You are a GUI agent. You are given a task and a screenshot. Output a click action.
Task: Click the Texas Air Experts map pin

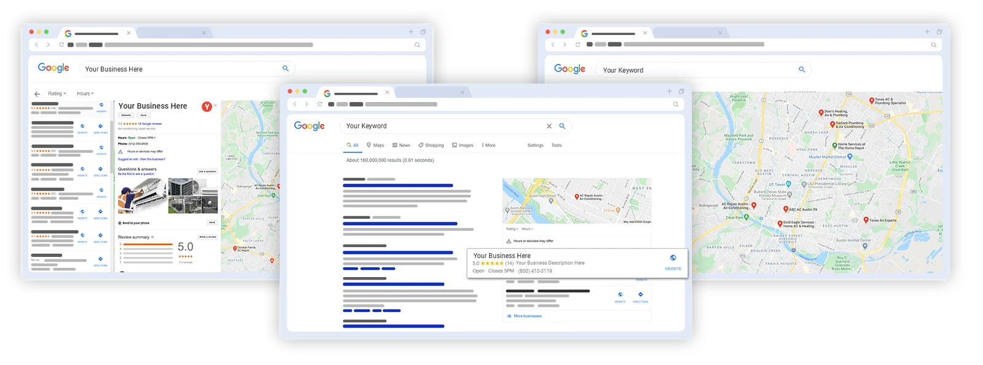(x=866, y=220)
